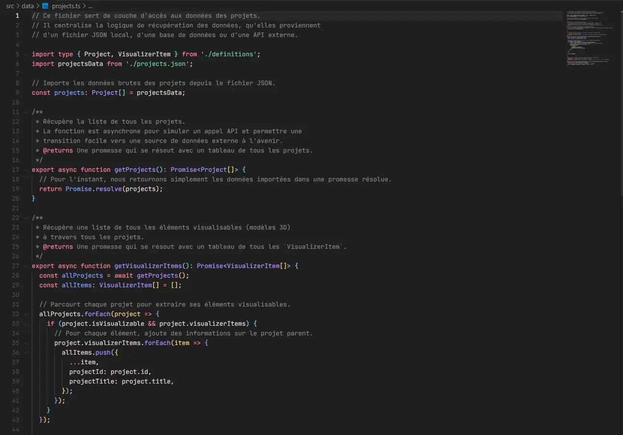623x435 pixels.
Task: Fold the visualizerItems.forEach block, line 35
Action: pyautogui.click(x=25, y=343)
